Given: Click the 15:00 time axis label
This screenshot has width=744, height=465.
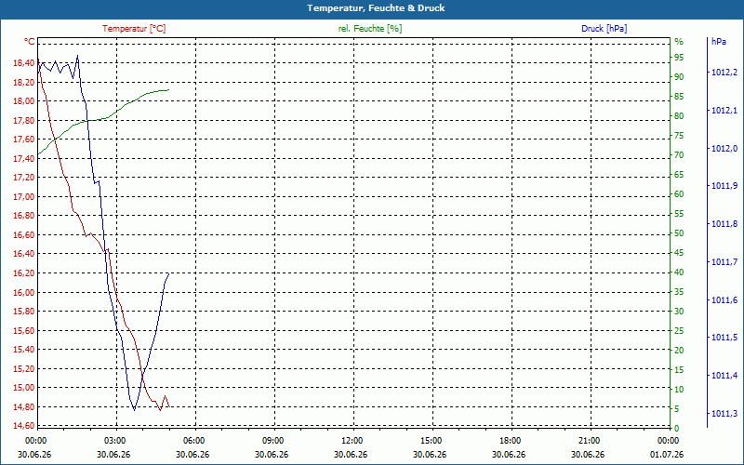Looking at the screenshot, I should pyautogui.click(x=431, y=441).
